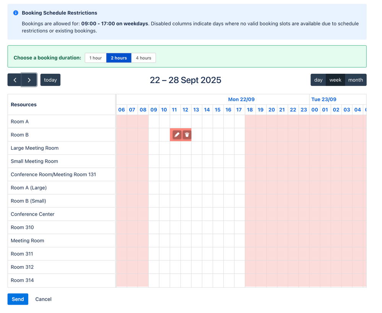Click the Conference Center resource row
Image resolution: width=382 pixels, height=313 pixels.
[33, 214]
